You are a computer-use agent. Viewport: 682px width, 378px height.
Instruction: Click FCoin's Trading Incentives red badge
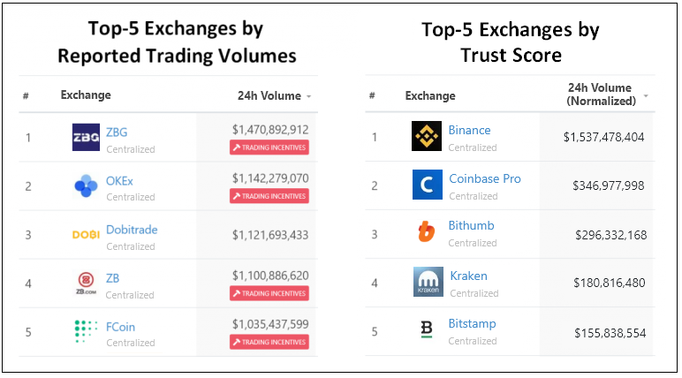coord(269,342)
